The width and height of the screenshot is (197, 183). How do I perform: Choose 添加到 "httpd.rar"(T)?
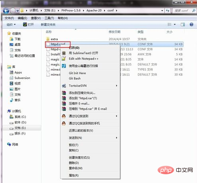click(x=83, y=98)
